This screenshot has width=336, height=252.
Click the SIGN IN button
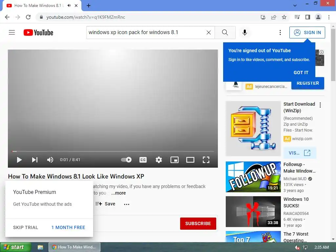307,32
